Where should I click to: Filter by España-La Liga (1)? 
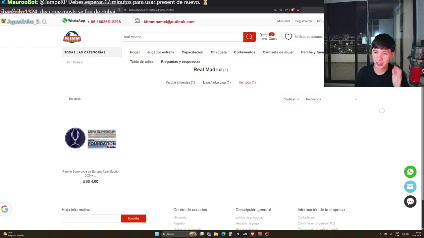(x=217, y=82)
